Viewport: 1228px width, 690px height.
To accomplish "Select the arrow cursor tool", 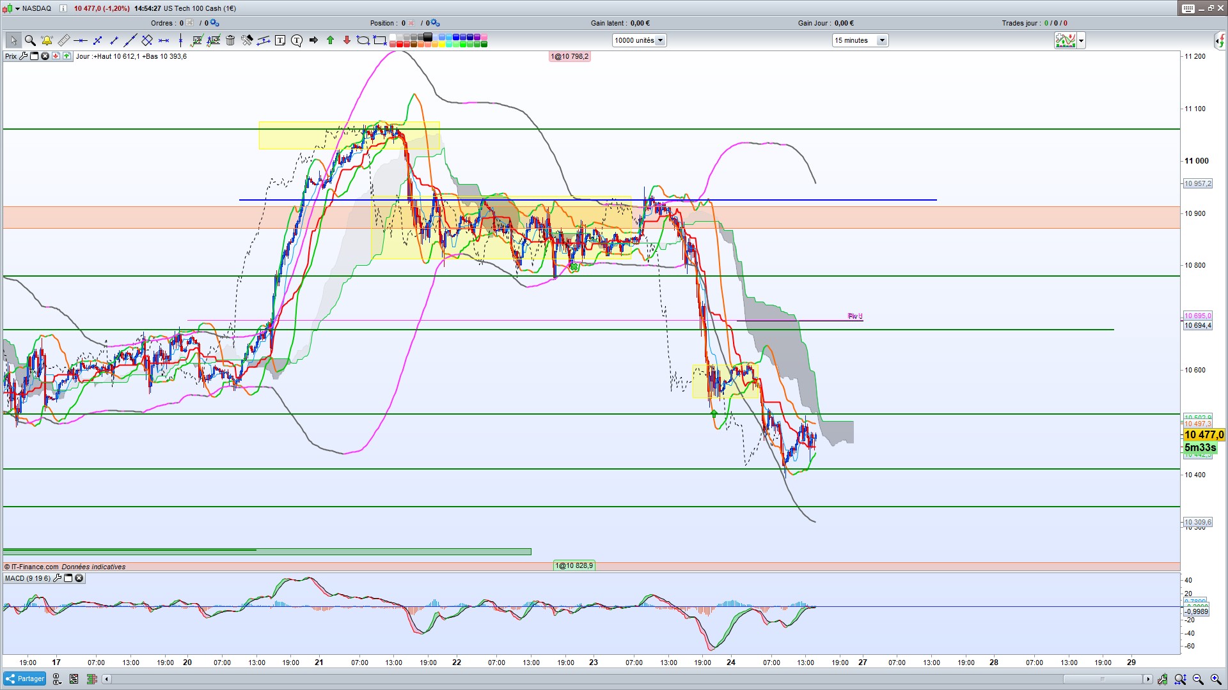I will coord(13,40).
